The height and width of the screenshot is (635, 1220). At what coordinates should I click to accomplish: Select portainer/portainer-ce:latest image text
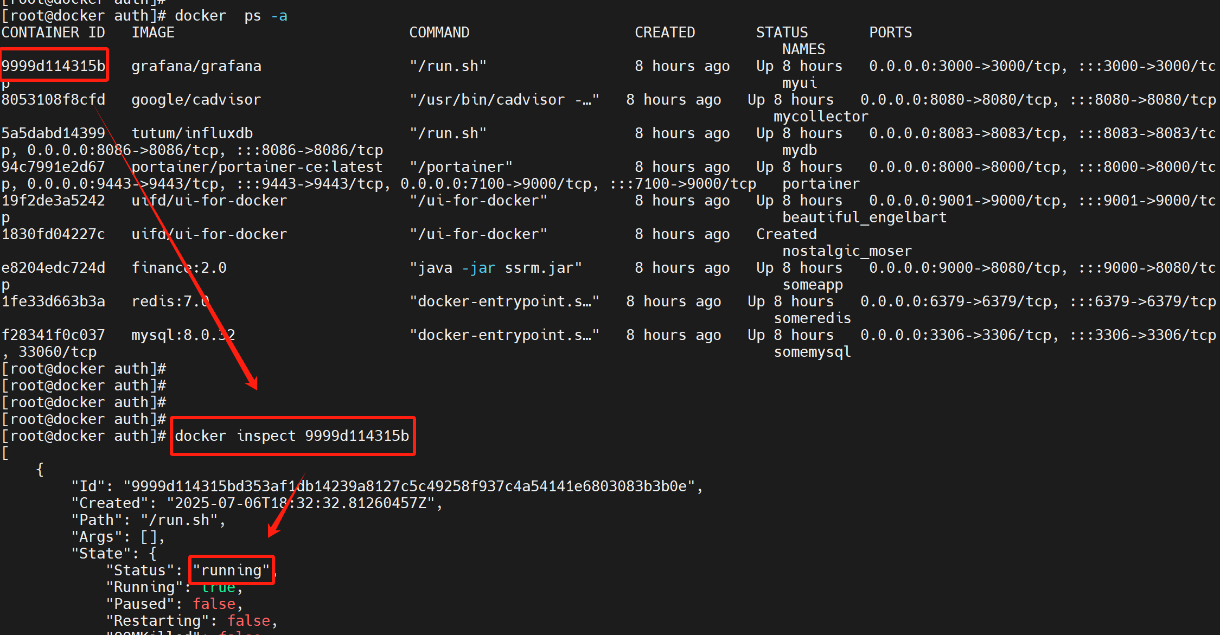[x=257, y=166]
